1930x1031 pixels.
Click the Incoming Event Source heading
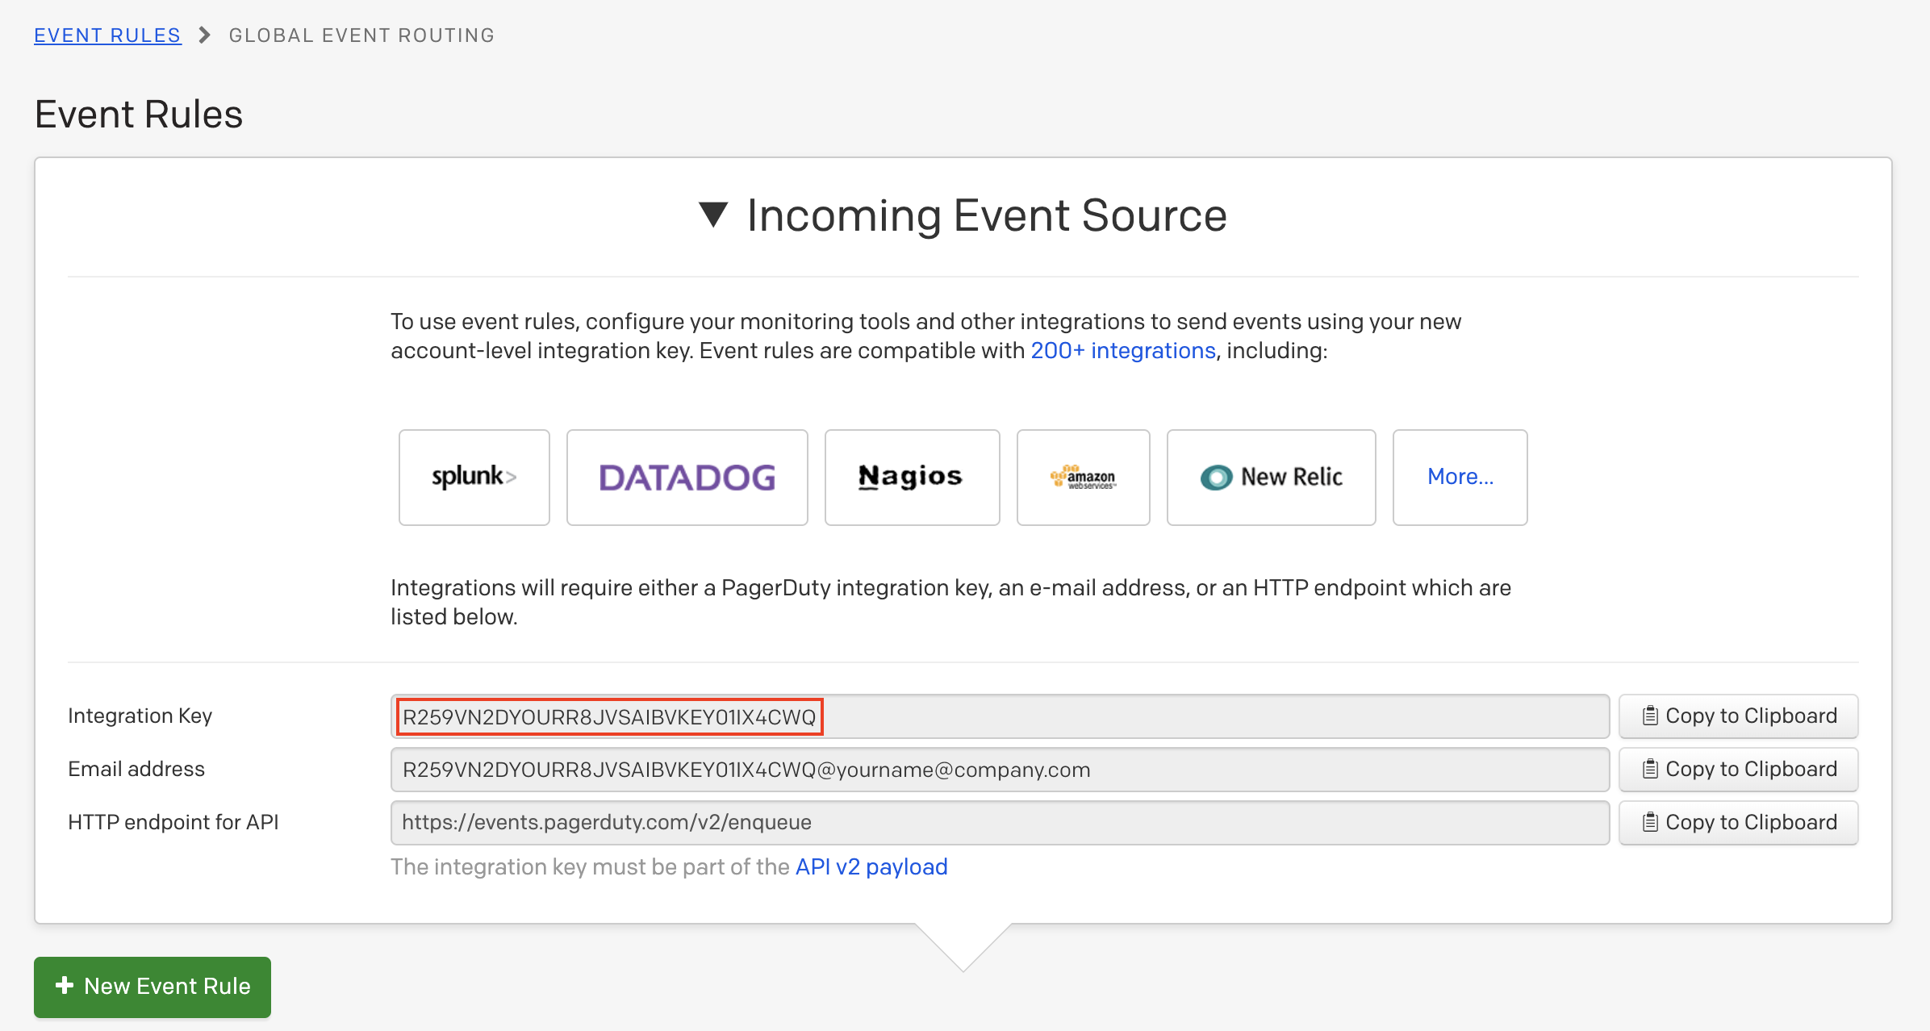tap(986, 215)
